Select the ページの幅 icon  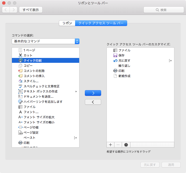click(x=20, y=127)
